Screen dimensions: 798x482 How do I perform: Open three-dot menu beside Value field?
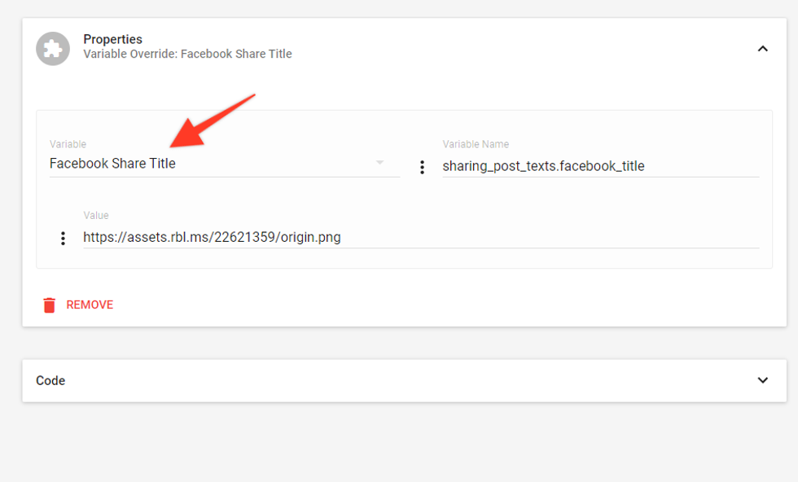point(63,239)
